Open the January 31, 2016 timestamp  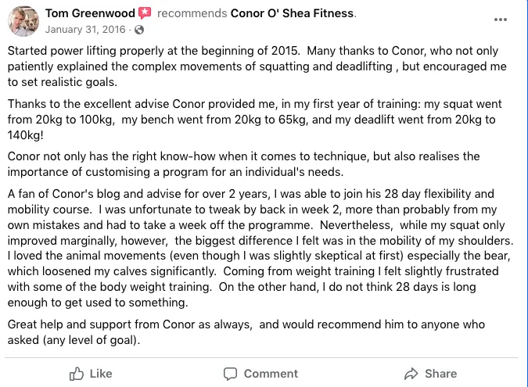[85, 30]
